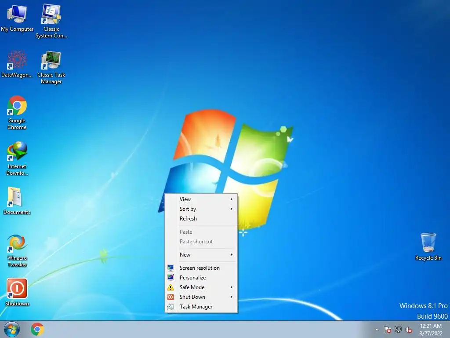Expand the New submenu

point(201,255)
